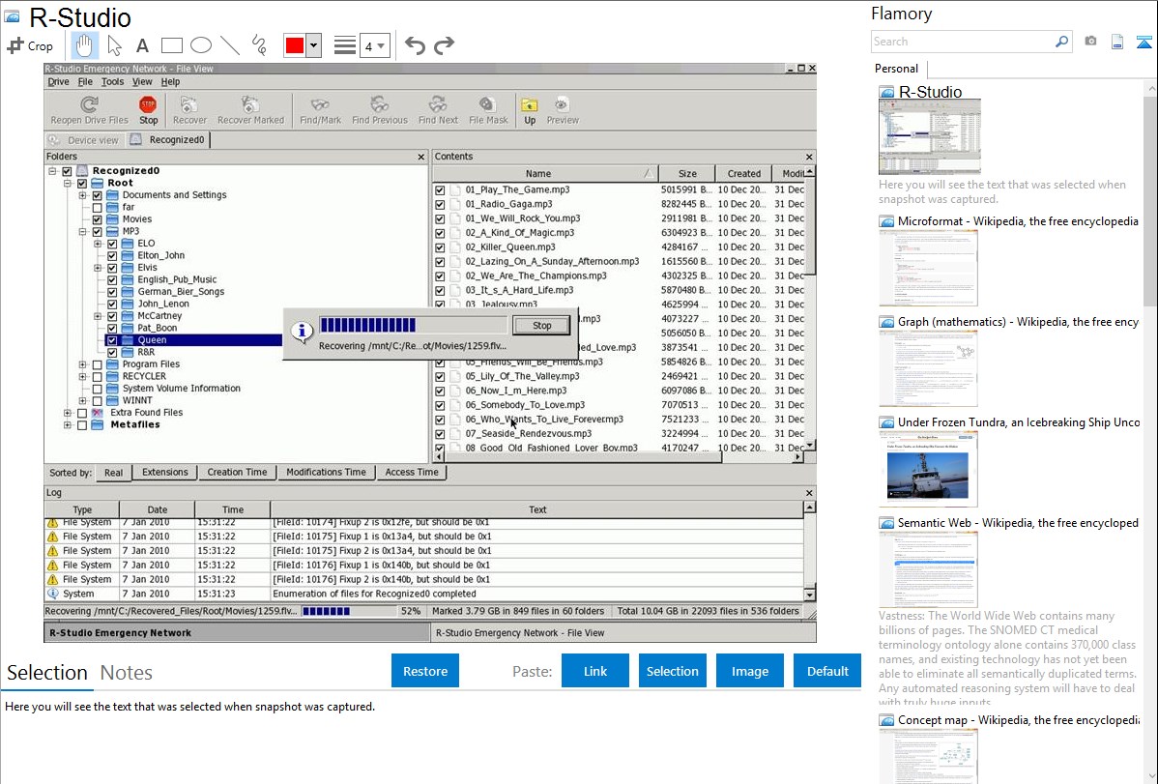
Task: Undo the last annotation
Action: pos(415,45)
